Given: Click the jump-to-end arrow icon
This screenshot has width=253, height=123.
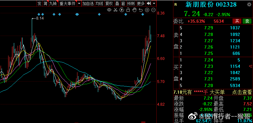Looking at the screenshot, I should 149,3.
